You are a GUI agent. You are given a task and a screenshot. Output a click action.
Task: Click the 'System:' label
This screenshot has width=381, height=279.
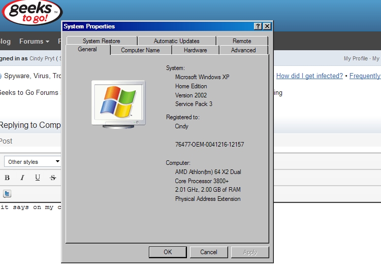point(175,68)
